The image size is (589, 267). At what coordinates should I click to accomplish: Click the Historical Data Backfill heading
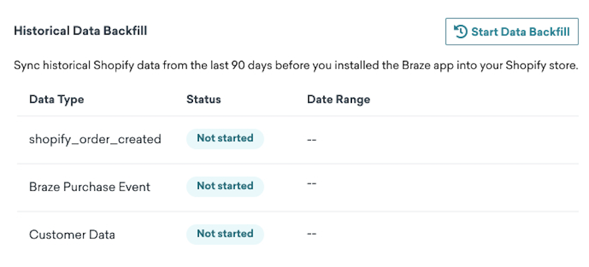point(81,31)
